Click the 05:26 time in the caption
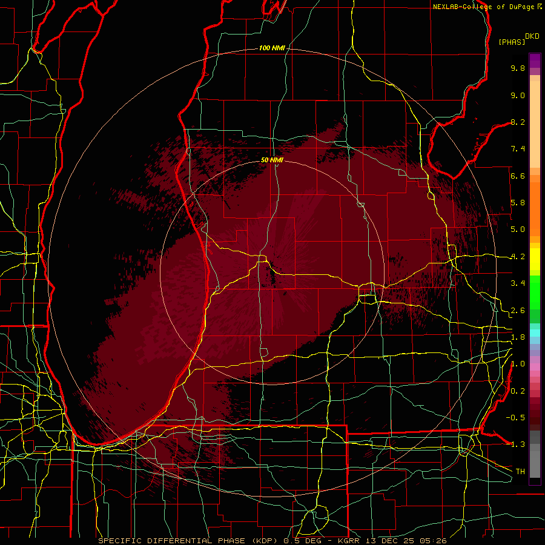 pos(432,541)
